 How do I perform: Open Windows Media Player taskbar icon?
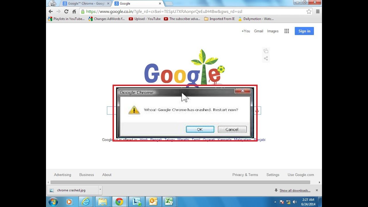coord(69,202)
